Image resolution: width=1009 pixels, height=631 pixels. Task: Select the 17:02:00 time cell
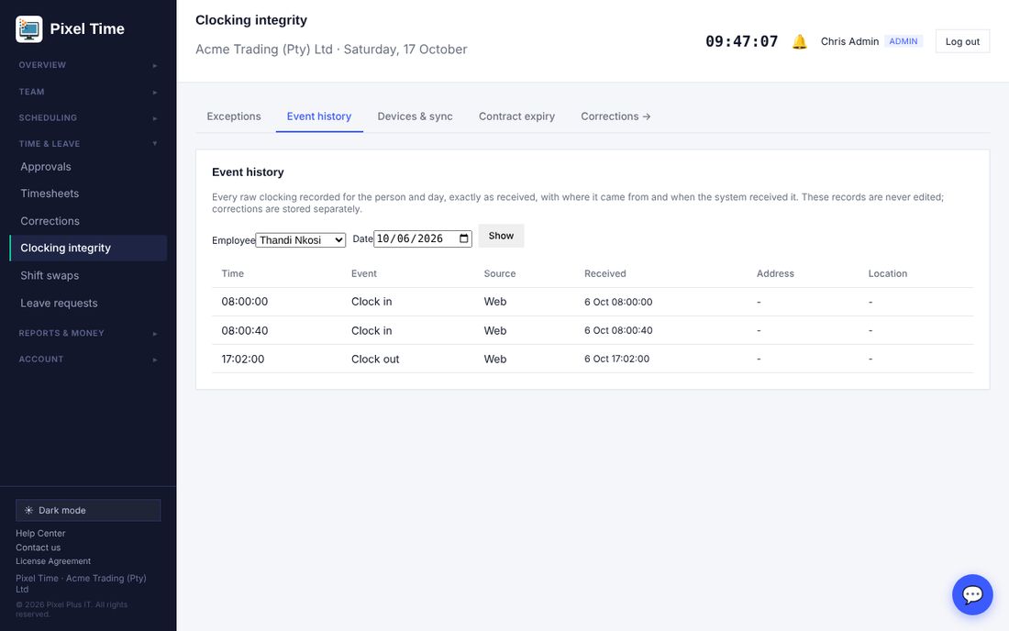(242, 359)
